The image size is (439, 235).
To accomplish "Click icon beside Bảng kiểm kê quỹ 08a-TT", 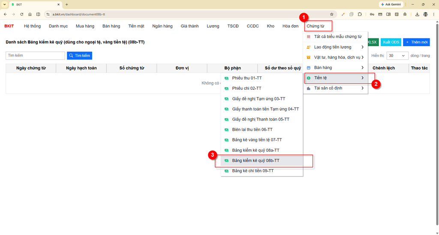I will [x=226, y=150].
